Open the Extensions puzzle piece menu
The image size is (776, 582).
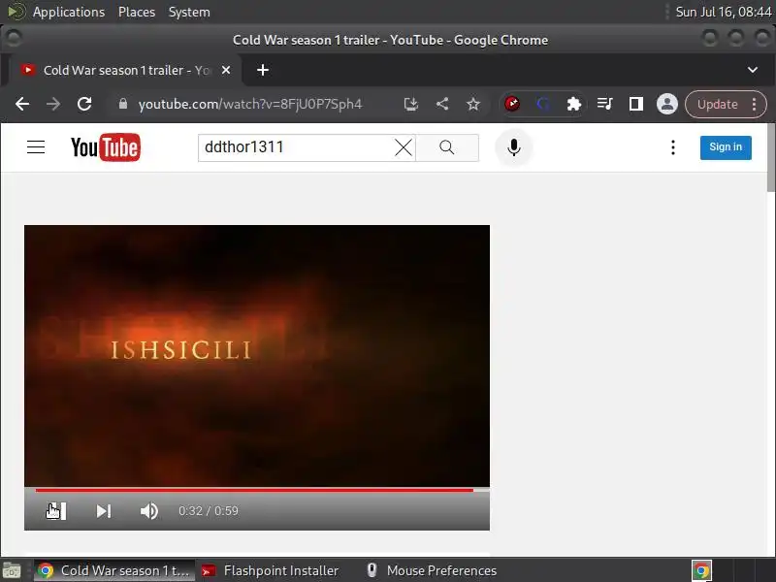point(574,104)
